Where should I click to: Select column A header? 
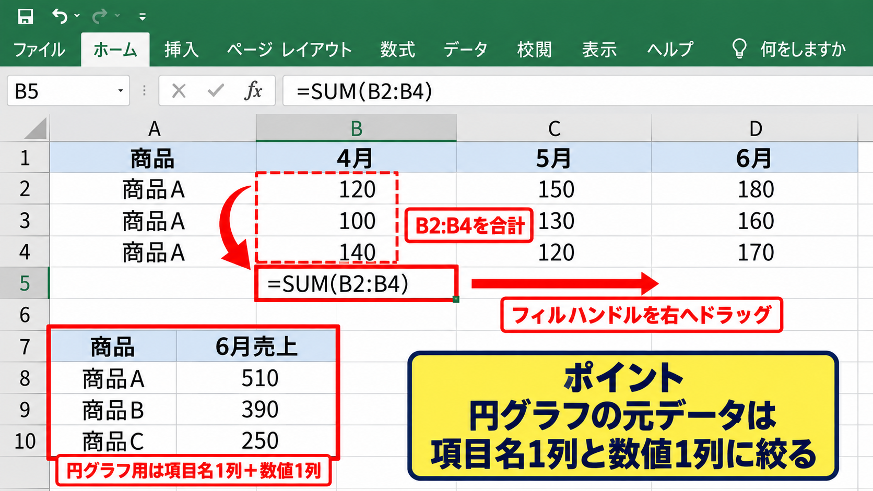click(153, 128)
